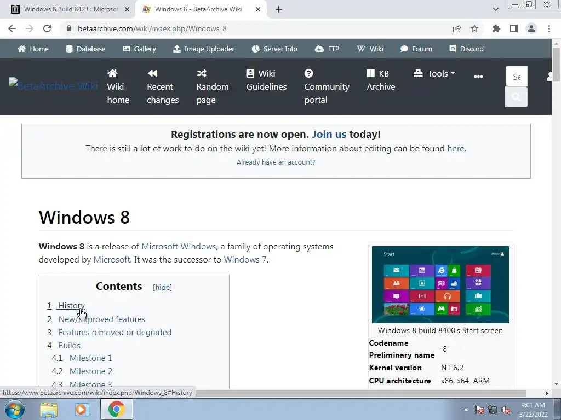Reload the page with the refresh icon
Viewport: 561px width, 420px height.
click(x=47, y=28)
